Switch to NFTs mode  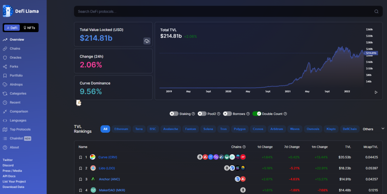[29, 28]
